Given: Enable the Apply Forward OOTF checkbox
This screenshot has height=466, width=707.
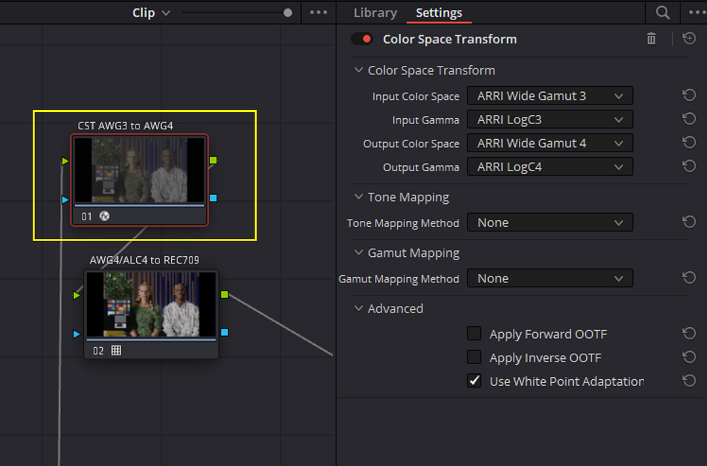Looking at the screenshot, I should [x=474, y=333].
